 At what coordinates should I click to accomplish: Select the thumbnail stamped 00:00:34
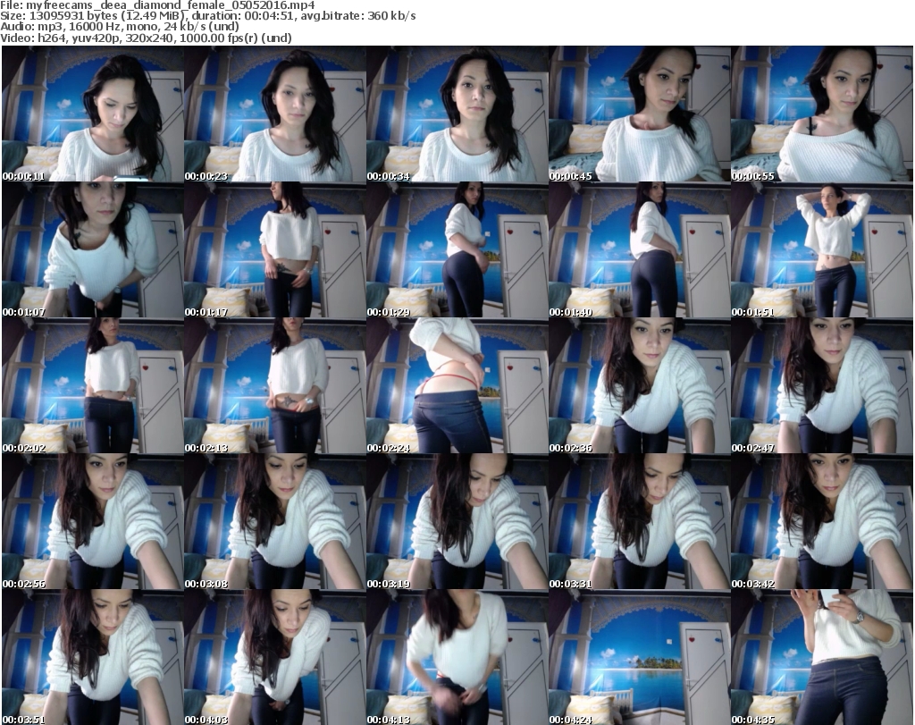tap(457, 114)
